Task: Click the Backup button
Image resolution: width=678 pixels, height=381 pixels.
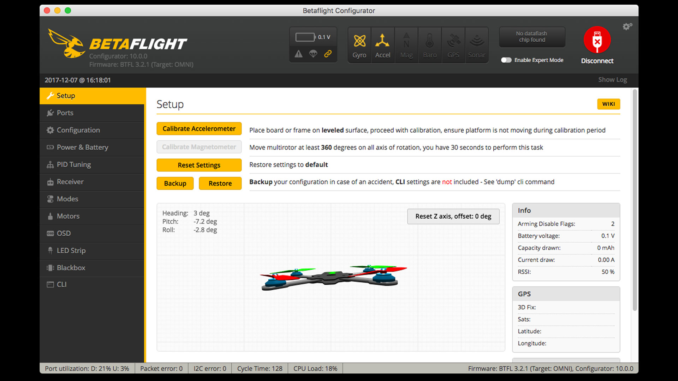Action: [x=175, y=183]
